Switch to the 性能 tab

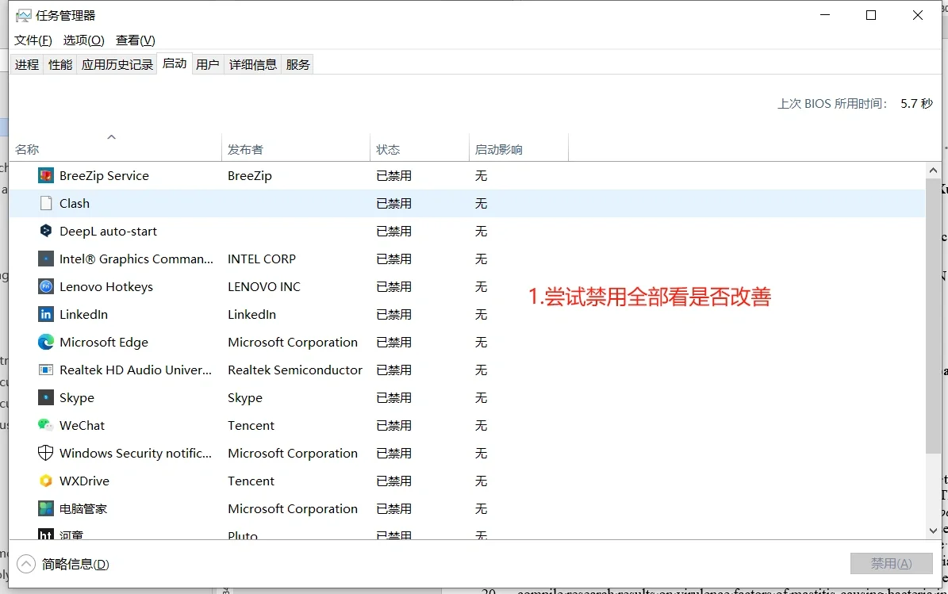(59, 65)
